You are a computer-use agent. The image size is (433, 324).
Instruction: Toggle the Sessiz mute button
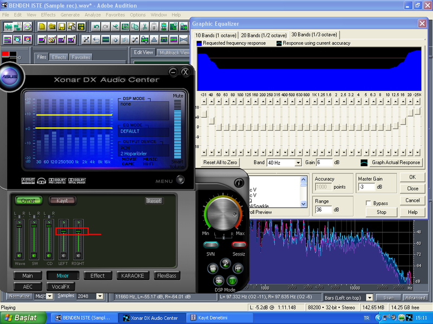(239, 245)
